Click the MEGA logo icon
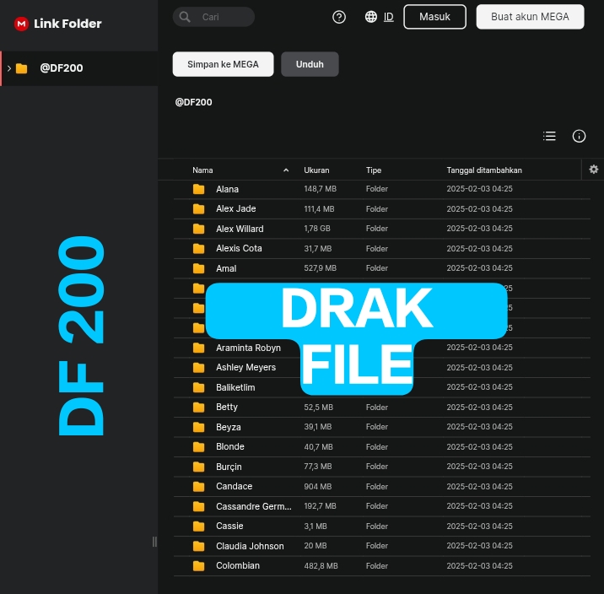The width and height of the screenshot is (604, 594). click(21, 24)
